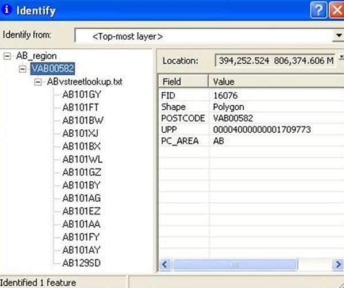
Task: Click the Identify info icon in title bar
Action: 6,9
